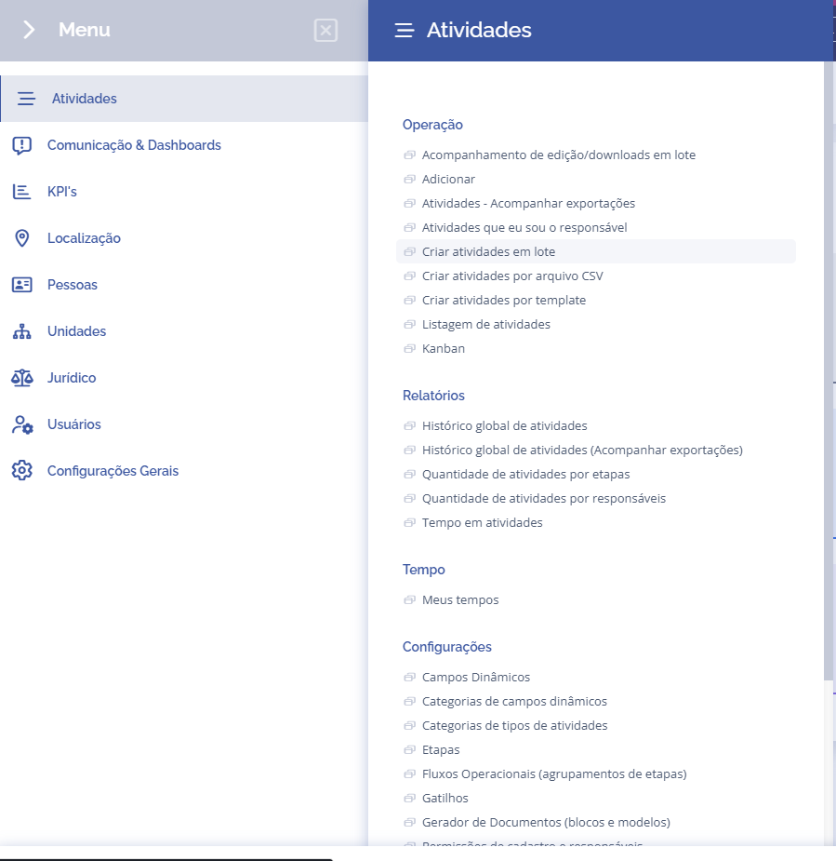Viewport: 836px width, 861px height.
Task: Click the vertical scrollbar of Atividades panel
Action: [x=829, y=372]
